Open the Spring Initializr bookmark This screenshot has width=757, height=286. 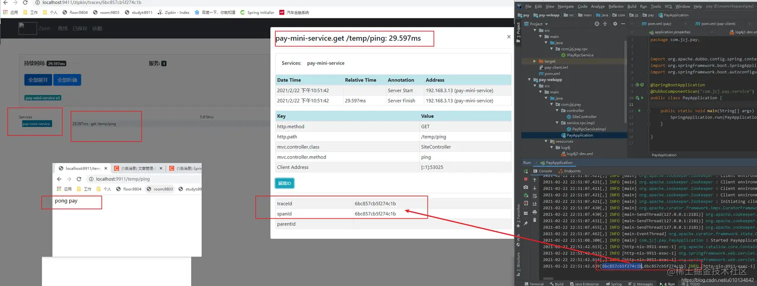pos(257,12)
